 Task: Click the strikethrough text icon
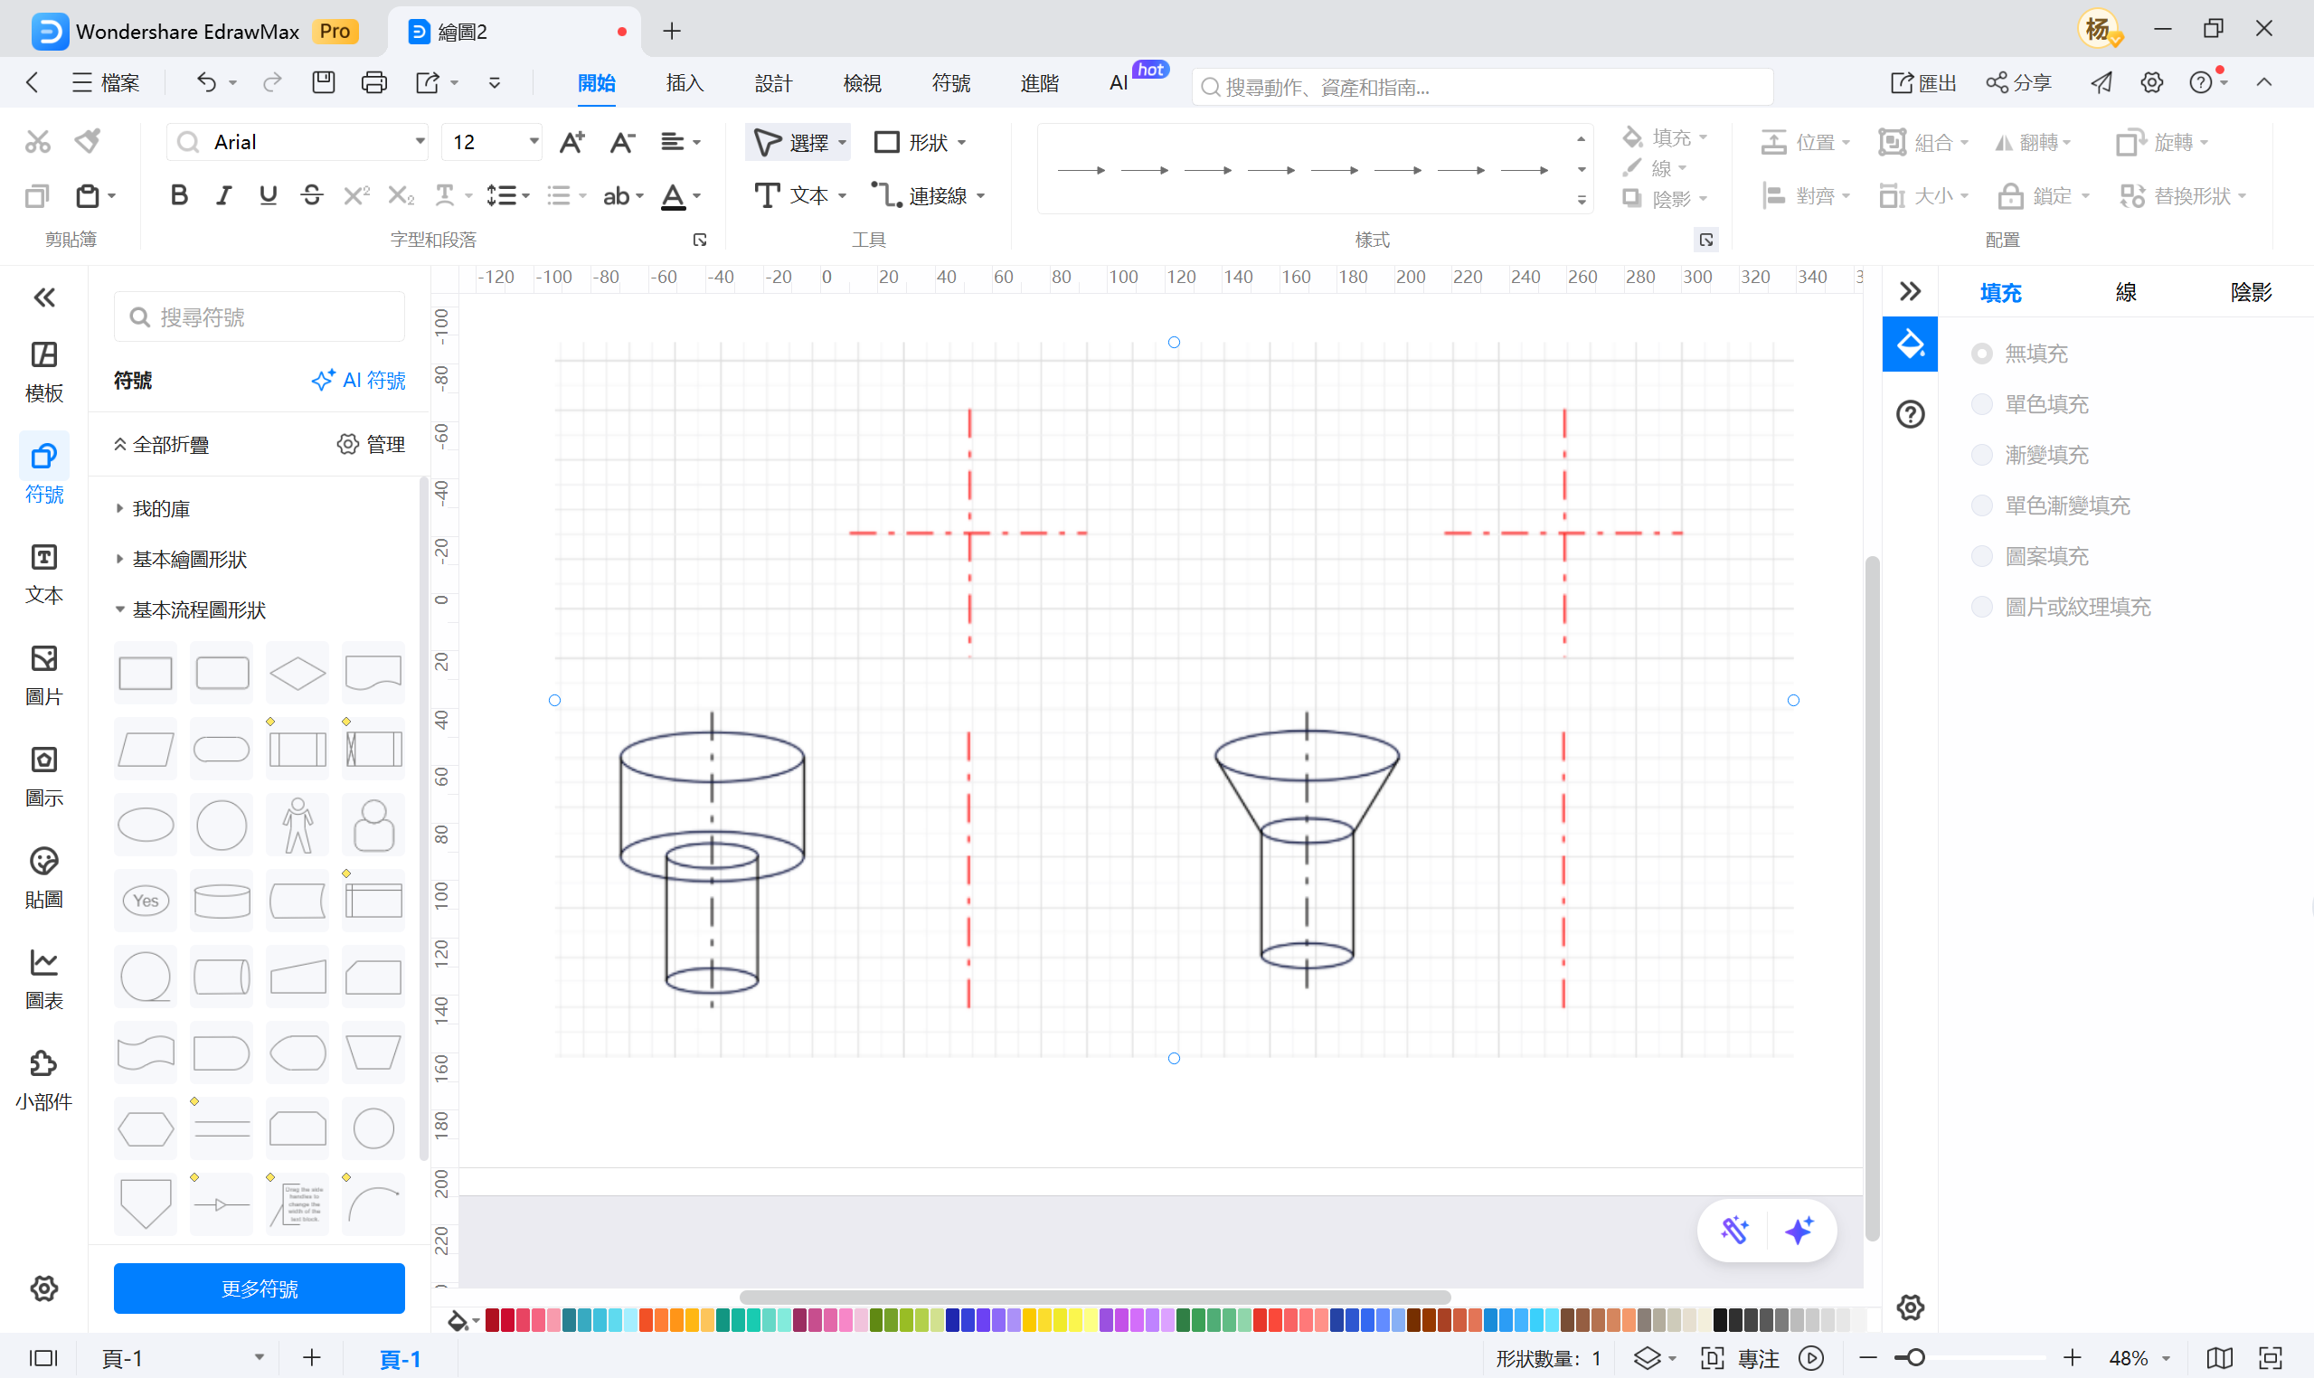tap(312, 196)
